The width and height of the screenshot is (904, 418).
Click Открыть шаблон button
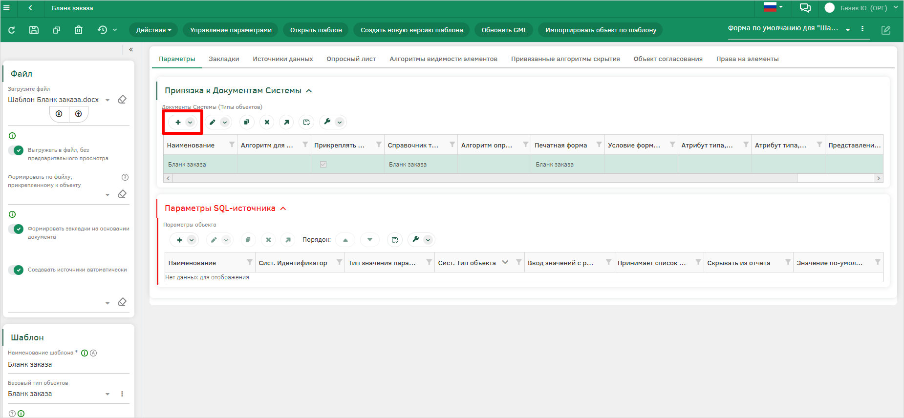[316, 30]
